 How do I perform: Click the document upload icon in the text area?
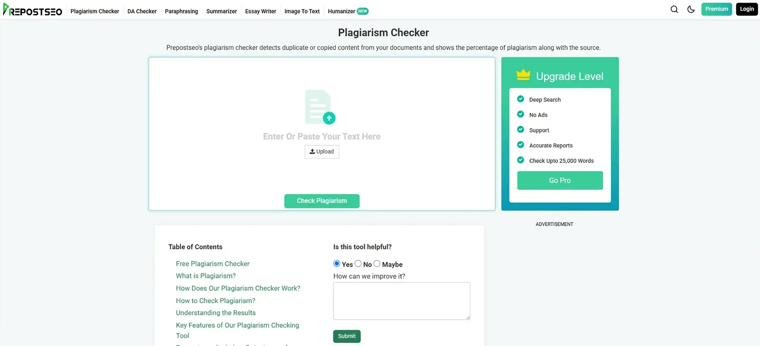tap(320, 107)
